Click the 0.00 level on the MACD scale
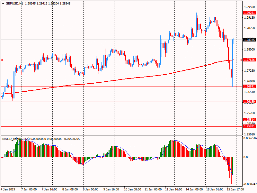The image size is (257, 193). (x=246, y=157)
